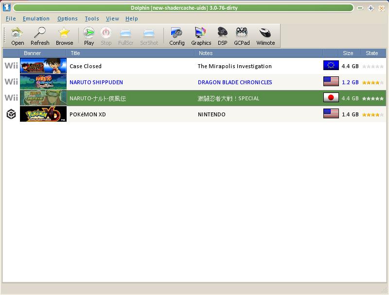This screenshot has height=295, width=389.
Task: Sort by Banner column header
Action: click(x=43, y=53)
